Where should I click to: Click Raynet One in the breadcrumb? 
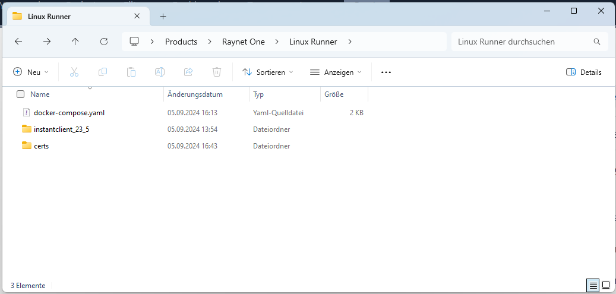(x=243, y=42)
